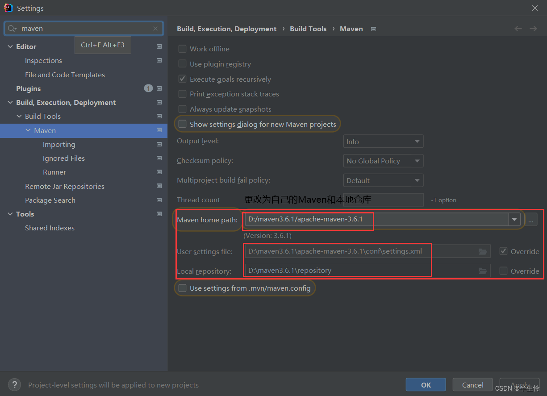Viewport: 547px width, 396px height.
Task: Open Package Search settings page
Action: coord(50,200)
